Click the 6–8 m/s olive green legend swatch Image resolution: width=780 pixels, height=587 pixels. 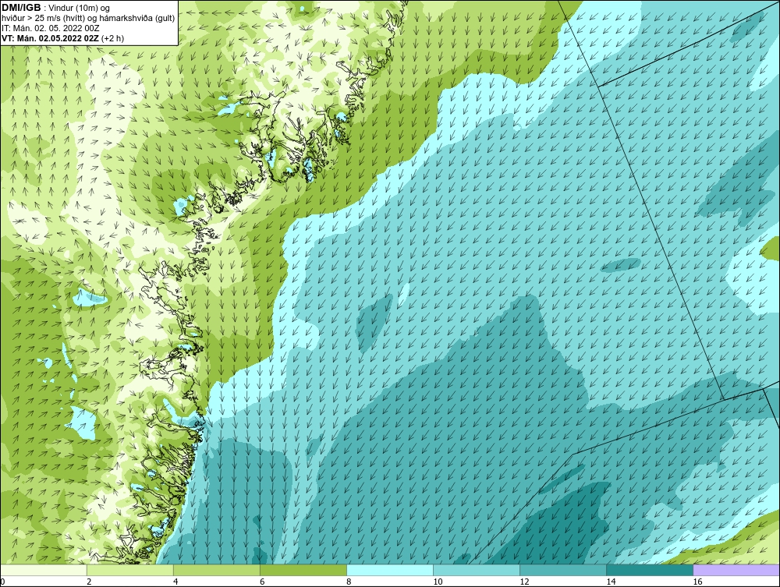tap(303, 570)
